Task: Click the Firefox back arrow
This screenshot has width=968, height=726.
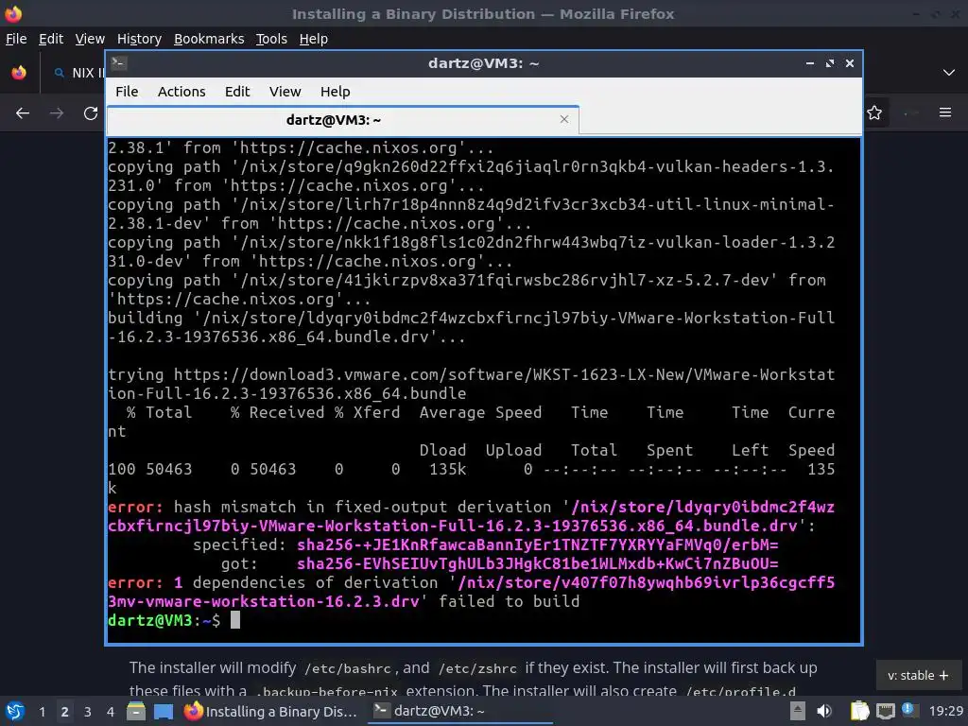Action: 23,113
